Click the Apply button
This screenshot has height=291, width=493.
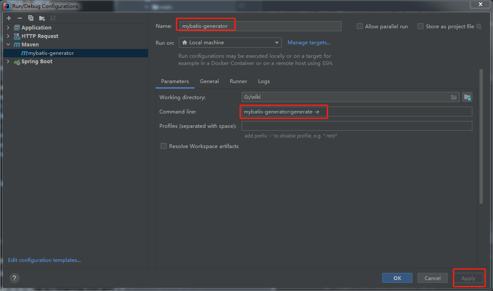[x=468, y=278]
